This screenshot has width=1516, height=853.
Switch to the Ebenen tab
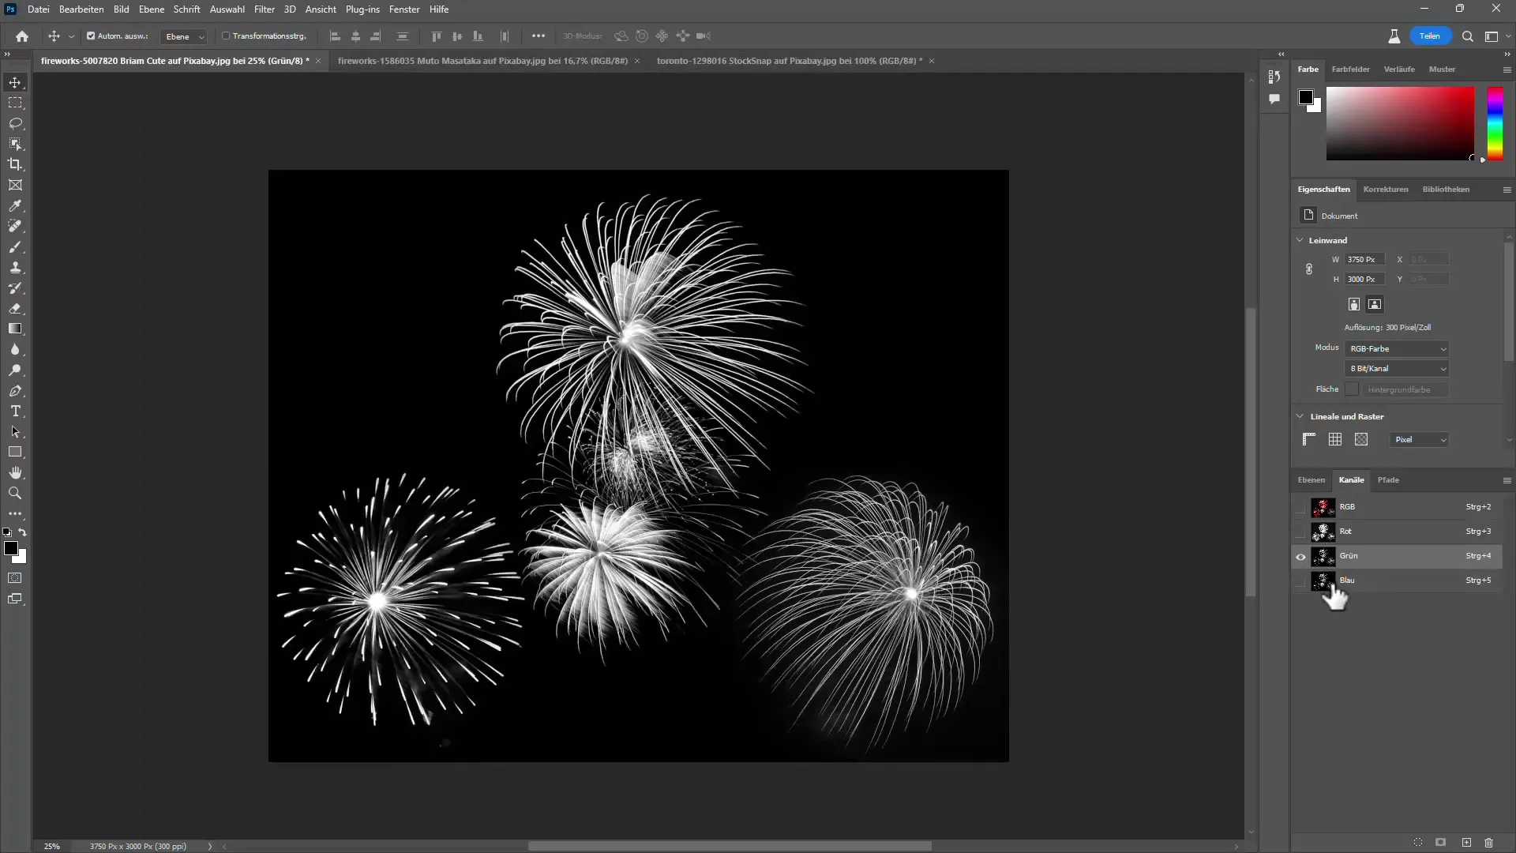pyautogui.click(x=1311, y=480)
